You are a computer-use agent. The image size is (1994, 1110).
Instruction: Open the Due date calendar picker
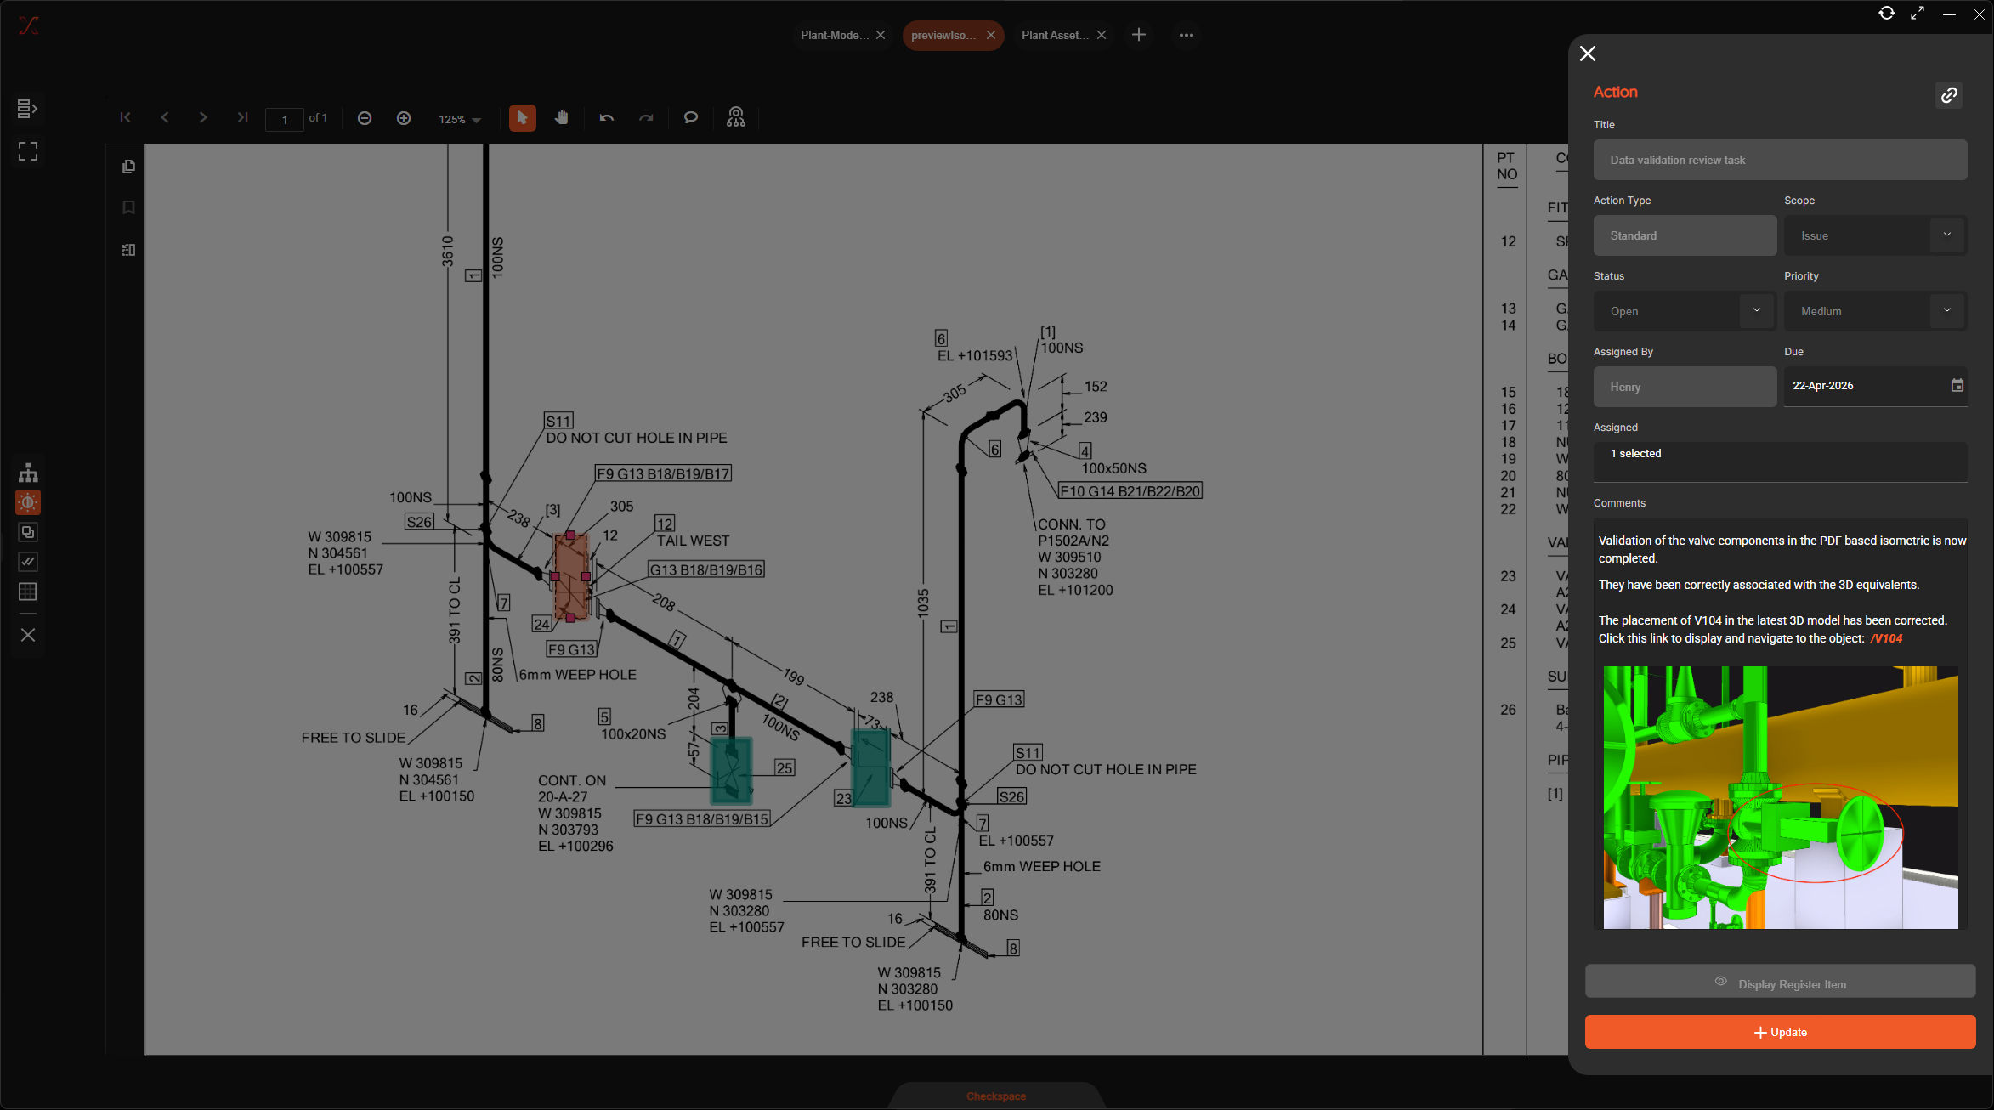coord(1957,385)
